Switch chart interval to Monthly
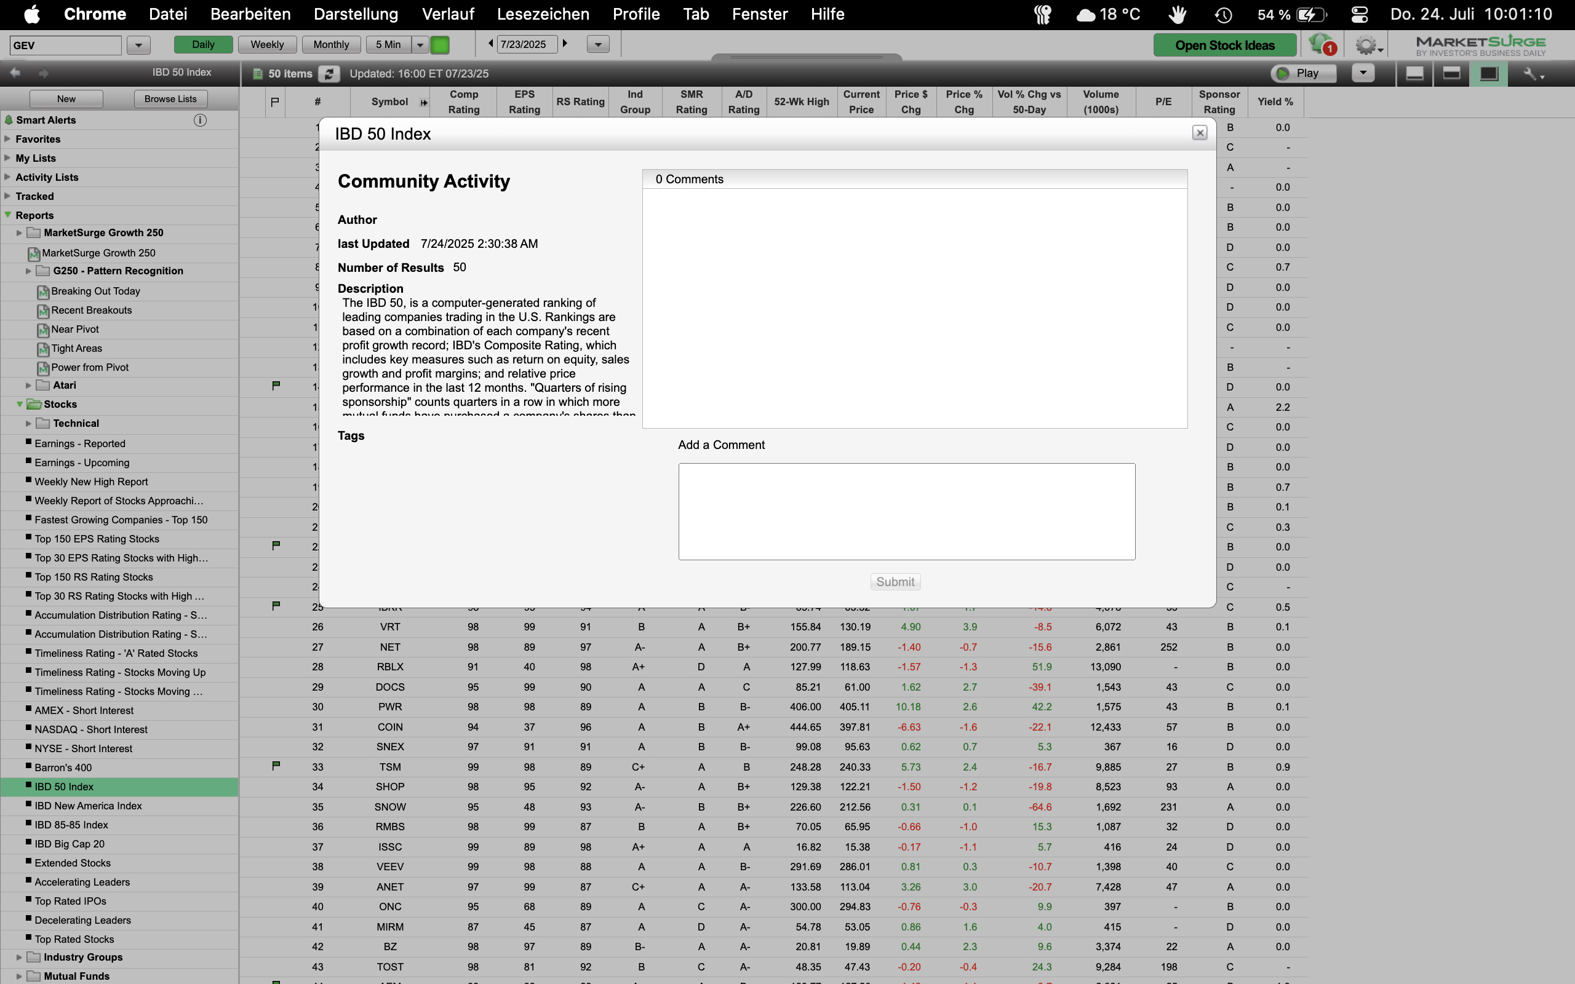The width and height of the screenshot is (1575, 984). [x=330, y=44]
